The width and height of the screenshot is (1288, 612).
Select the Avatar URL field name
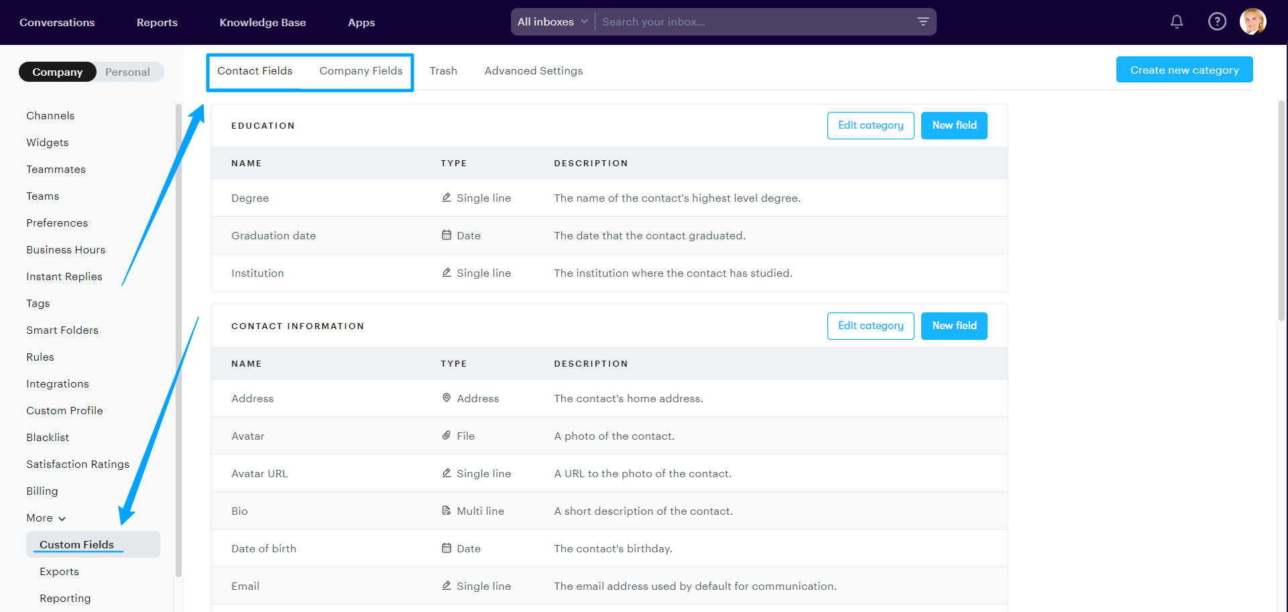click(259, 473)
